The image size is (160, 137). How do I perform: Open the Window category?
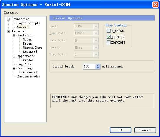point(28,60)
